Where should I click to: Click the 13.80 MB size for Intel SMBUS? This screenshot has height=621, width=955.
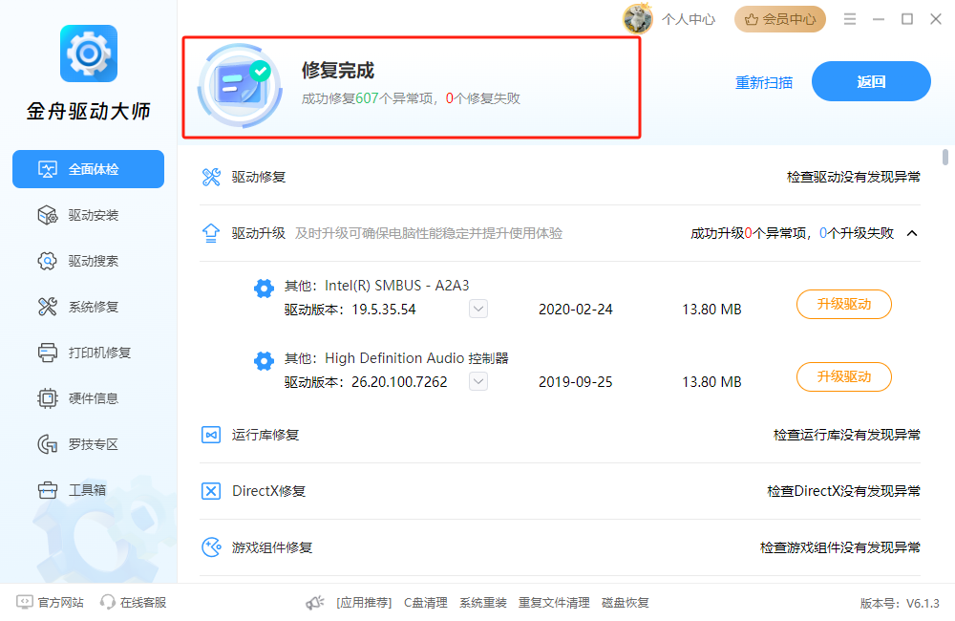[x=712, y=310]
